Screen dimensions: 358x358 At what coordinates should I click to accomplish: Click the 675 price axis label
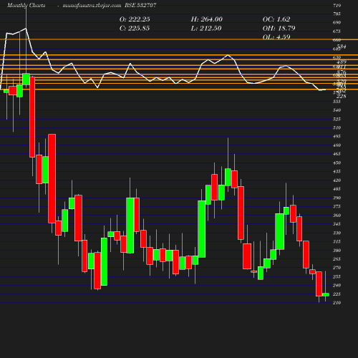(337, 32)
